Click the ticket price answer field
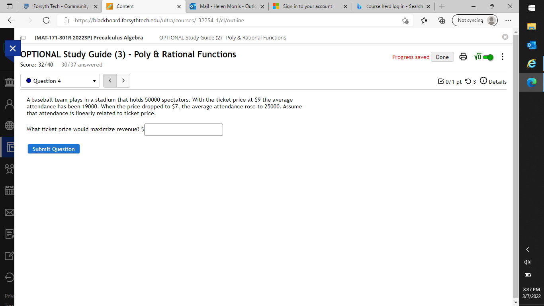Screen dimensions: 544x306 point(184,129)
